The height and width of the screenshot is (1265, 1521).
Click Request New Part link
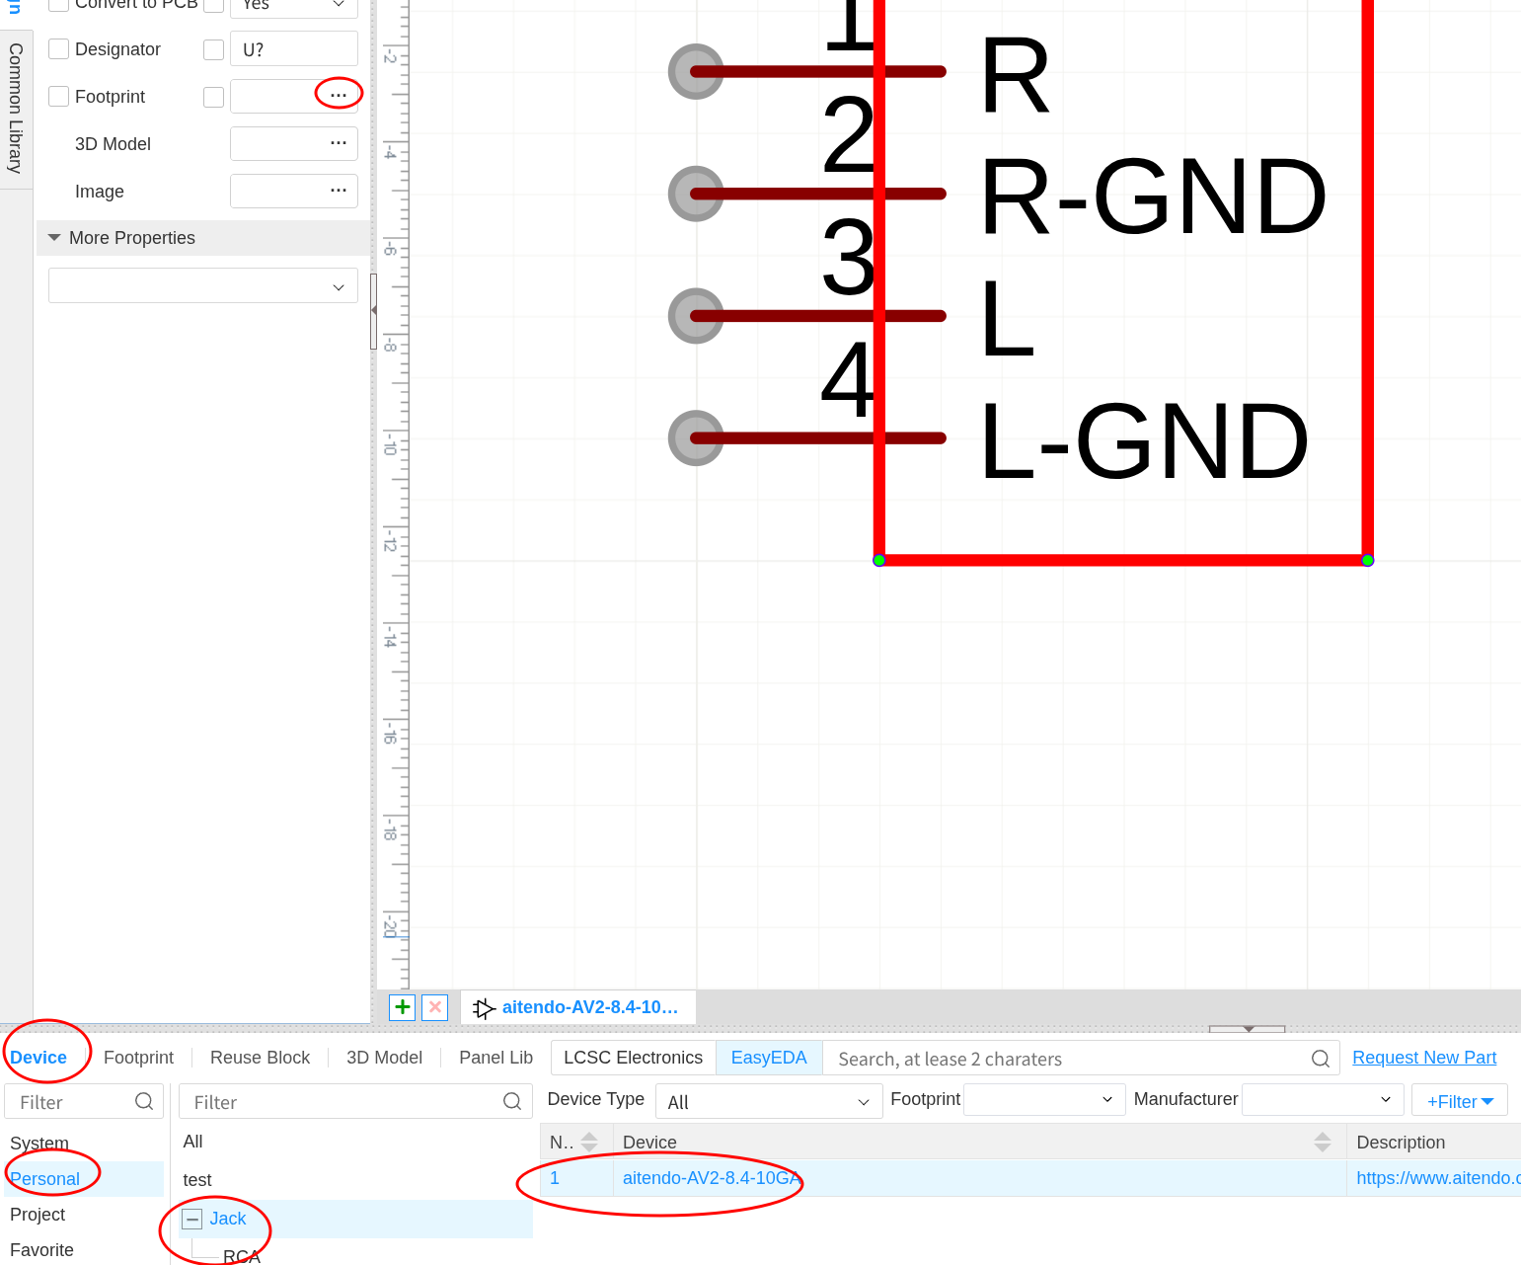click(x=1424, y=1058)
